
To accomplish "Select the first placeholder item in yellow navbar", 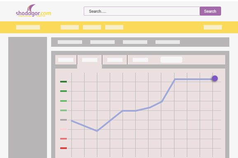I will (x=28, y=27).
